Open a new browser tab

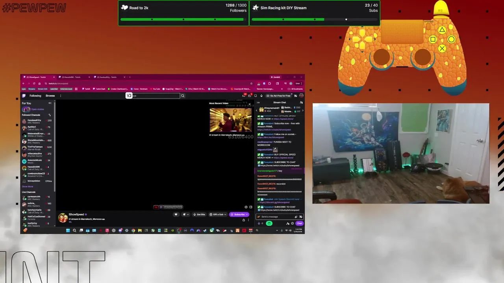(x=130, y=77)
